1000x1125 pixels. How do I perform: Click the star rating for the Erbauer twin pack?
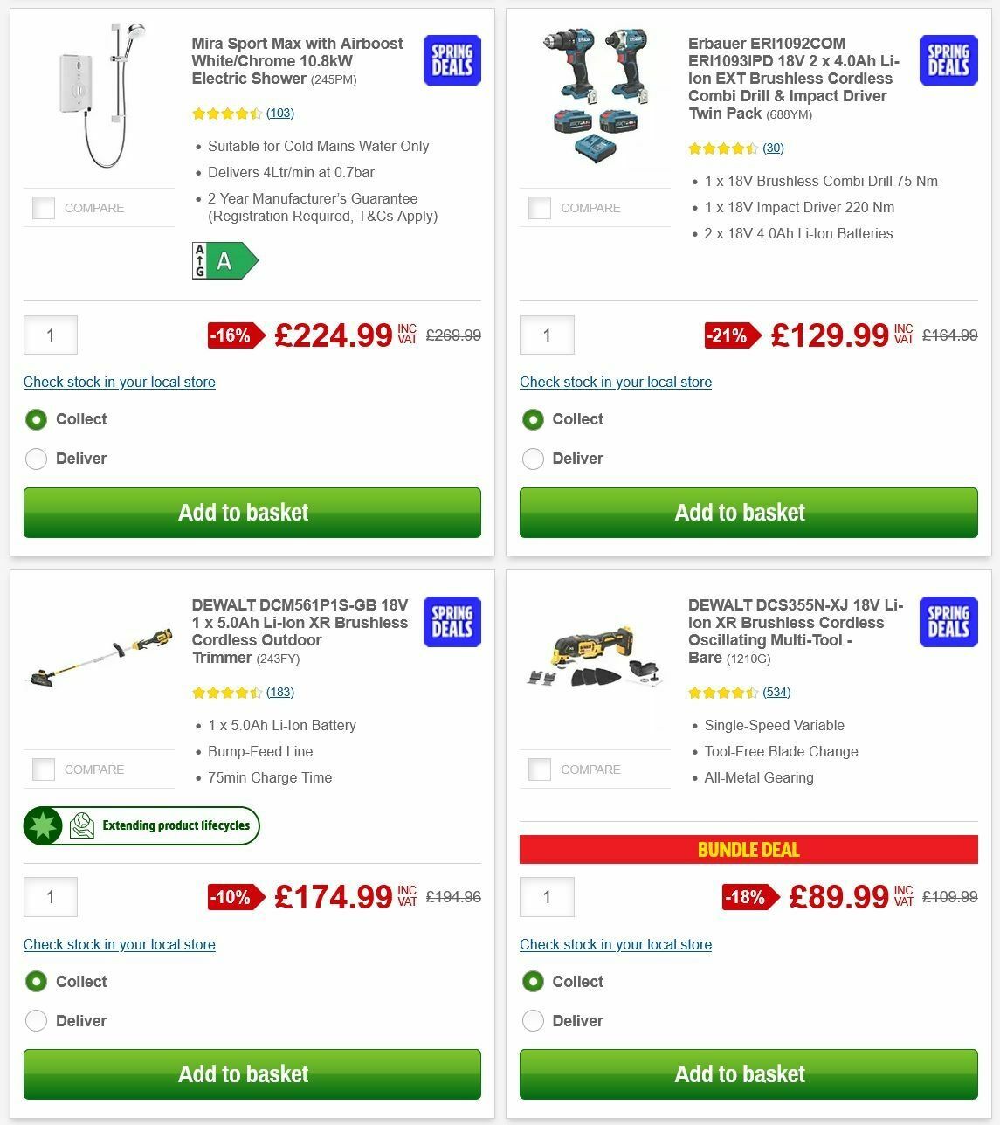(723, 148)
